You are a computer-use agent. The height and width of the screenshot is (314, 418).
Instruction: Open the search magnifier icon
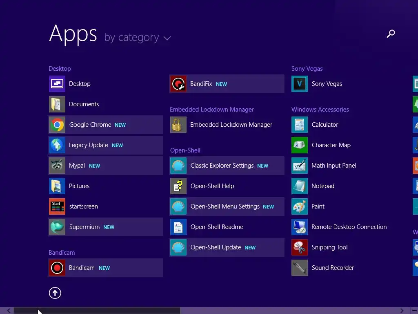point(391,34)
